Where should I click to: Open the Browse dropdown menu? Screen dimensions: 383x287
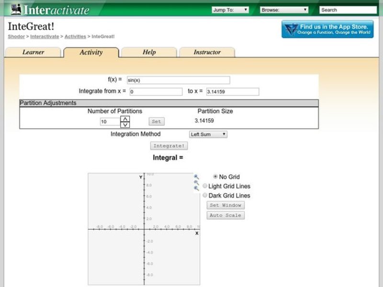[x=284, y=10]
